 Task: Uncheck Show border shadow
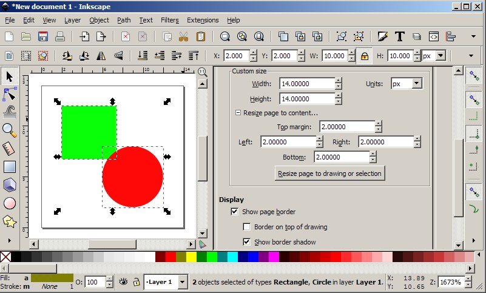coord(247,242)
